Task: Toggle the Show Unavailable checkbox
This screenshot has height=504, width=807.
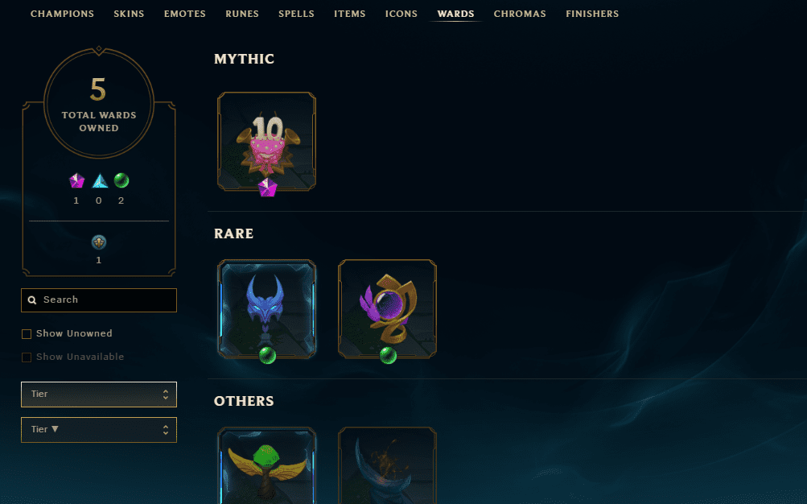Action: click(x=27, y=357)
